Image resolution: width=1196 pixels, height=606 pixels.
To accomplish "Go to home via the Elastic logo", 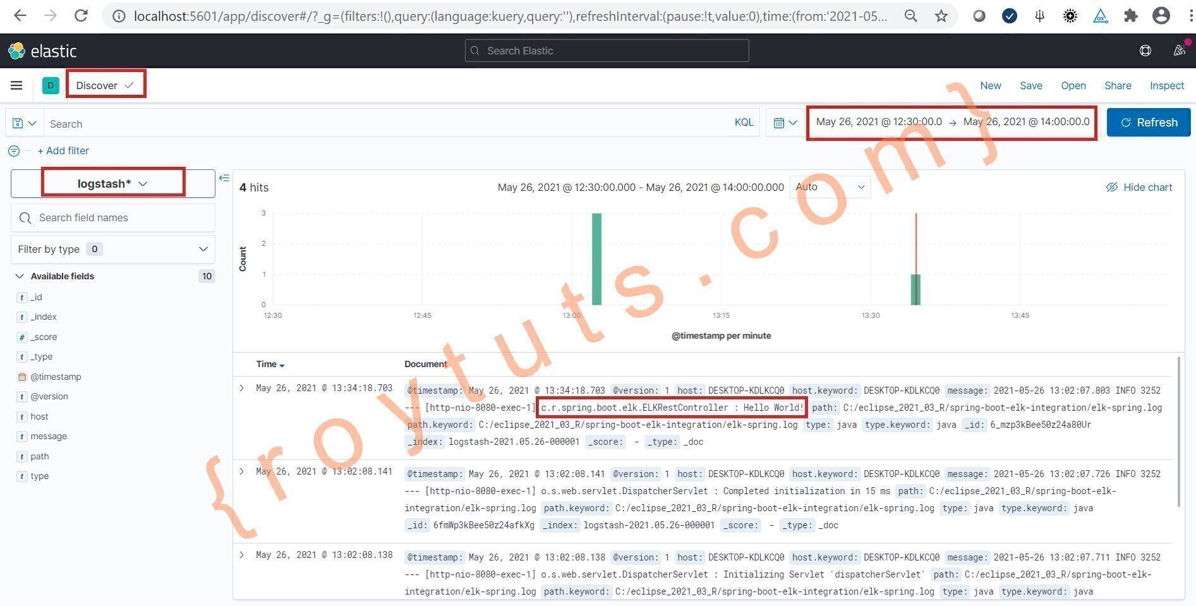I will (x=42, y=51).
